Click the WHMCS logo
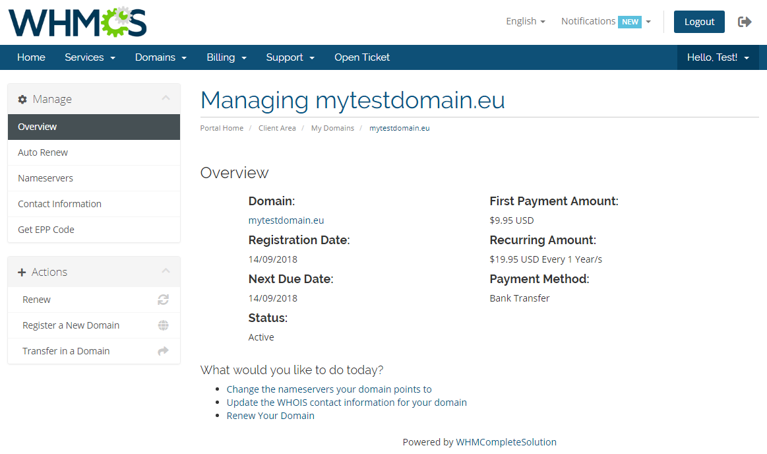Image resolution: width=767 pixels, height=454 pixels. click(x=77, y=22)
